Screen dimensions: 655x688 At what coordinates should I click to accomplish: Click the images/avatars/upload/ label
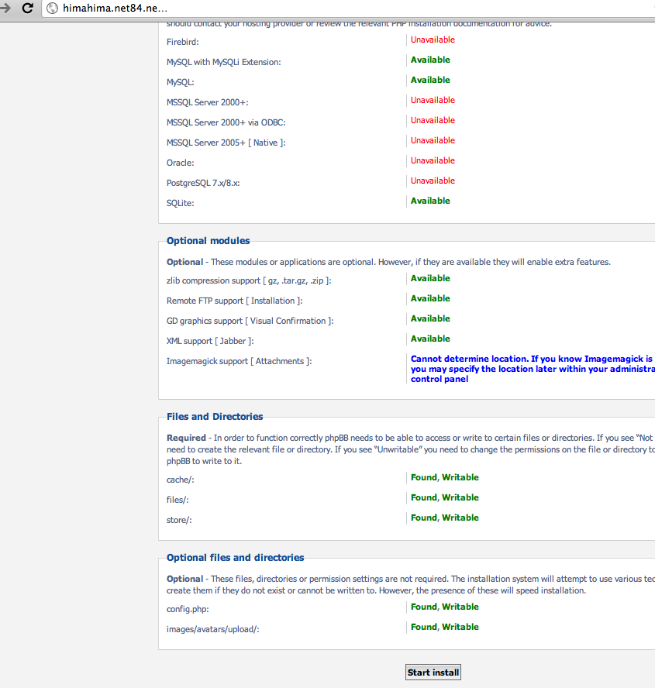[212, 629]
